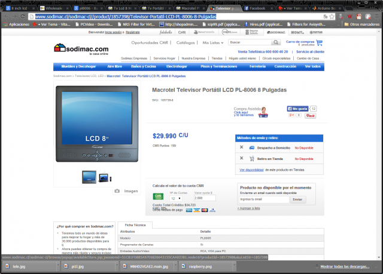The image size is (383, 274).
Task: Click the main LCD 8" product image
Action: pyautogui.click(x=97, y=124)
